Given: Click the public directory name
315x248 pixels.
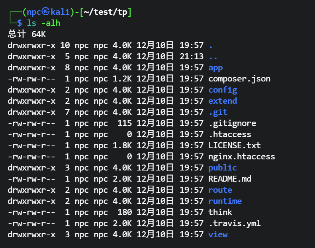Looking at the screenshot, I should [223, 168].
